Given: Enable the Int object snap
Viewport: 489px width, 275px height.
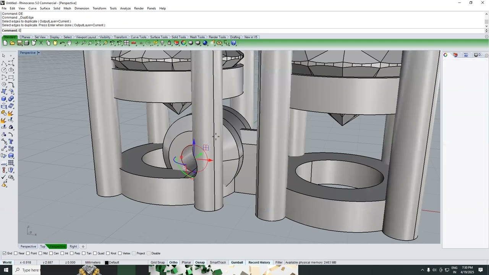Looking at the screenshot, I should tap(62, 253).
